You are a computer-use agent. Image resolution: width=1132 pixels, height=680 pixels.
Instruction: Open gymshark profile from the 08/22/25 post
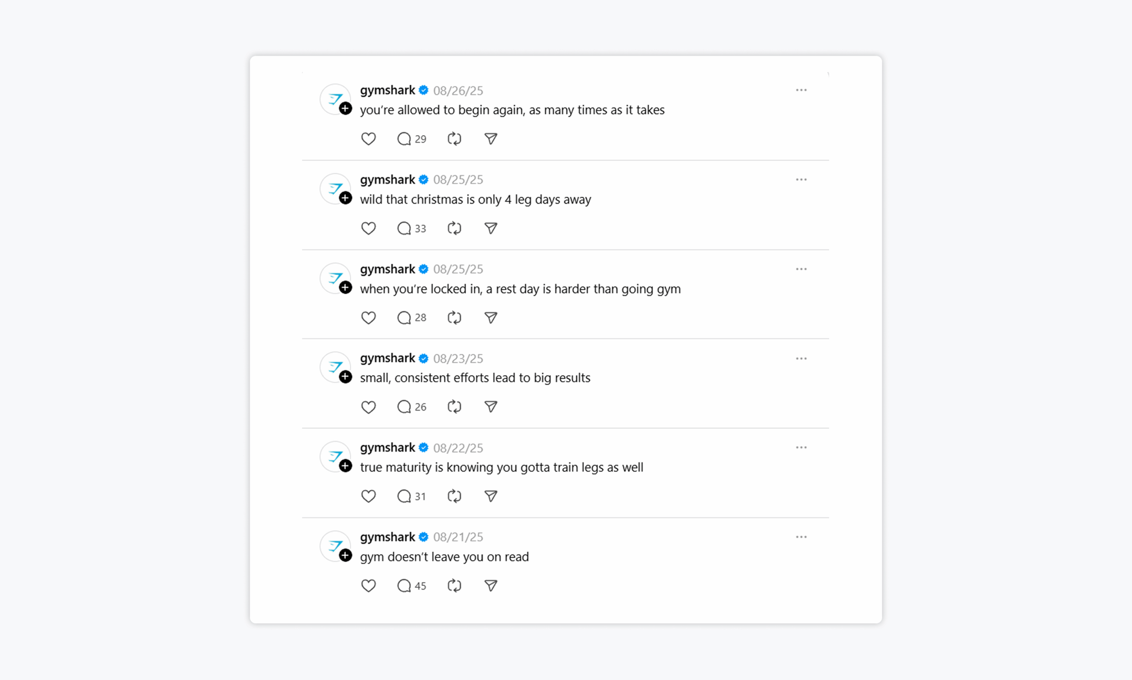[x=387, y=448]
